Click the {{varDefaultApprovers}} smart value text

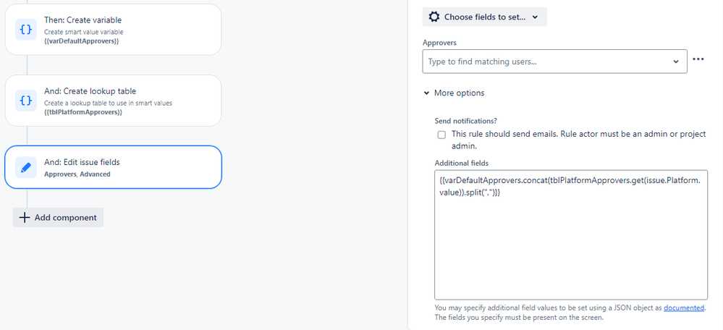(x=82, y=41)
